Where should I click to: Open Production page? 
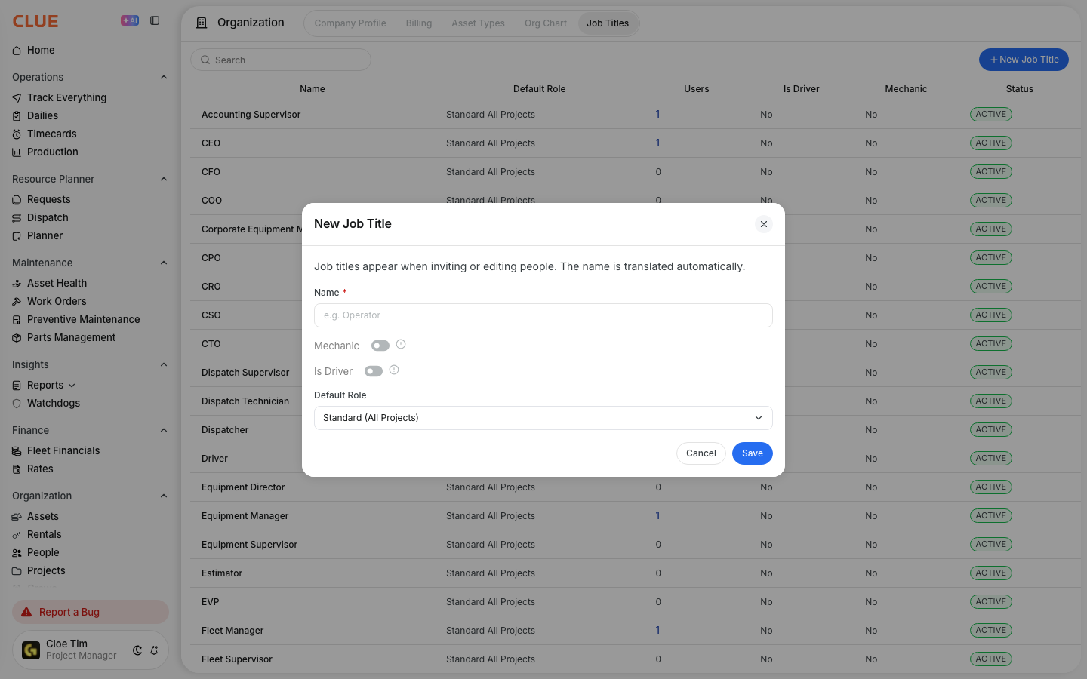[52, 152]
